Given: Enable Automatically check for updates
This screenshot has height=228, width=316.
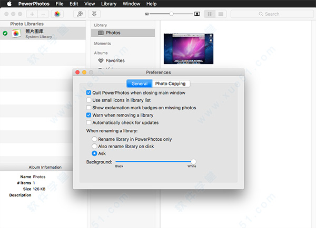Looking at the screenshot, I should (x=88, y=122).
